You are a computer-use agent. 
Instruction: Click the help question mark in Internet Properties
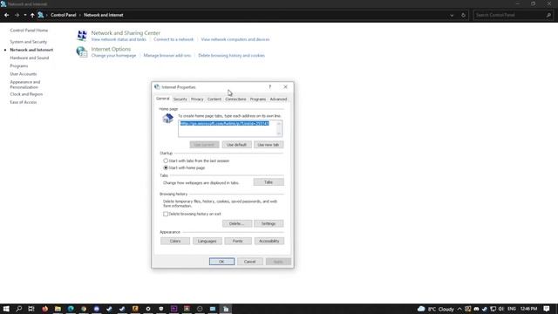tap(269, 87)
